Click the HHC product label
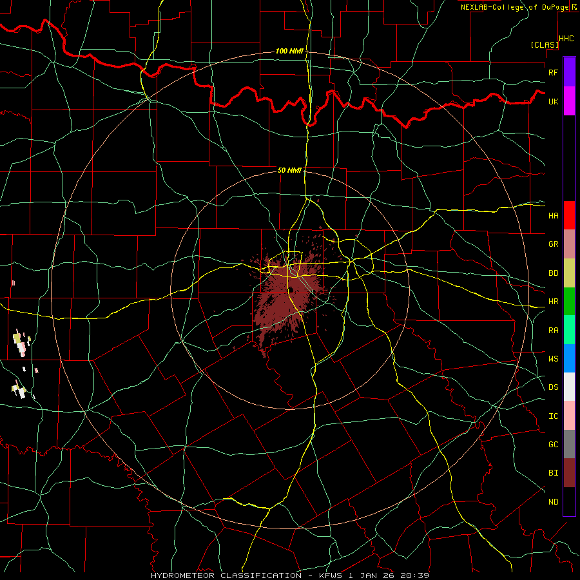Screen dimensions: 580x580 point(566,39)
